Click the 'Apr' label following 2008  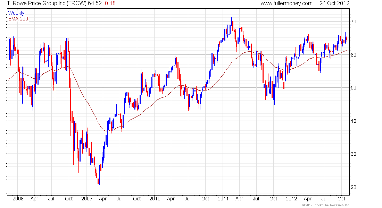34,199
